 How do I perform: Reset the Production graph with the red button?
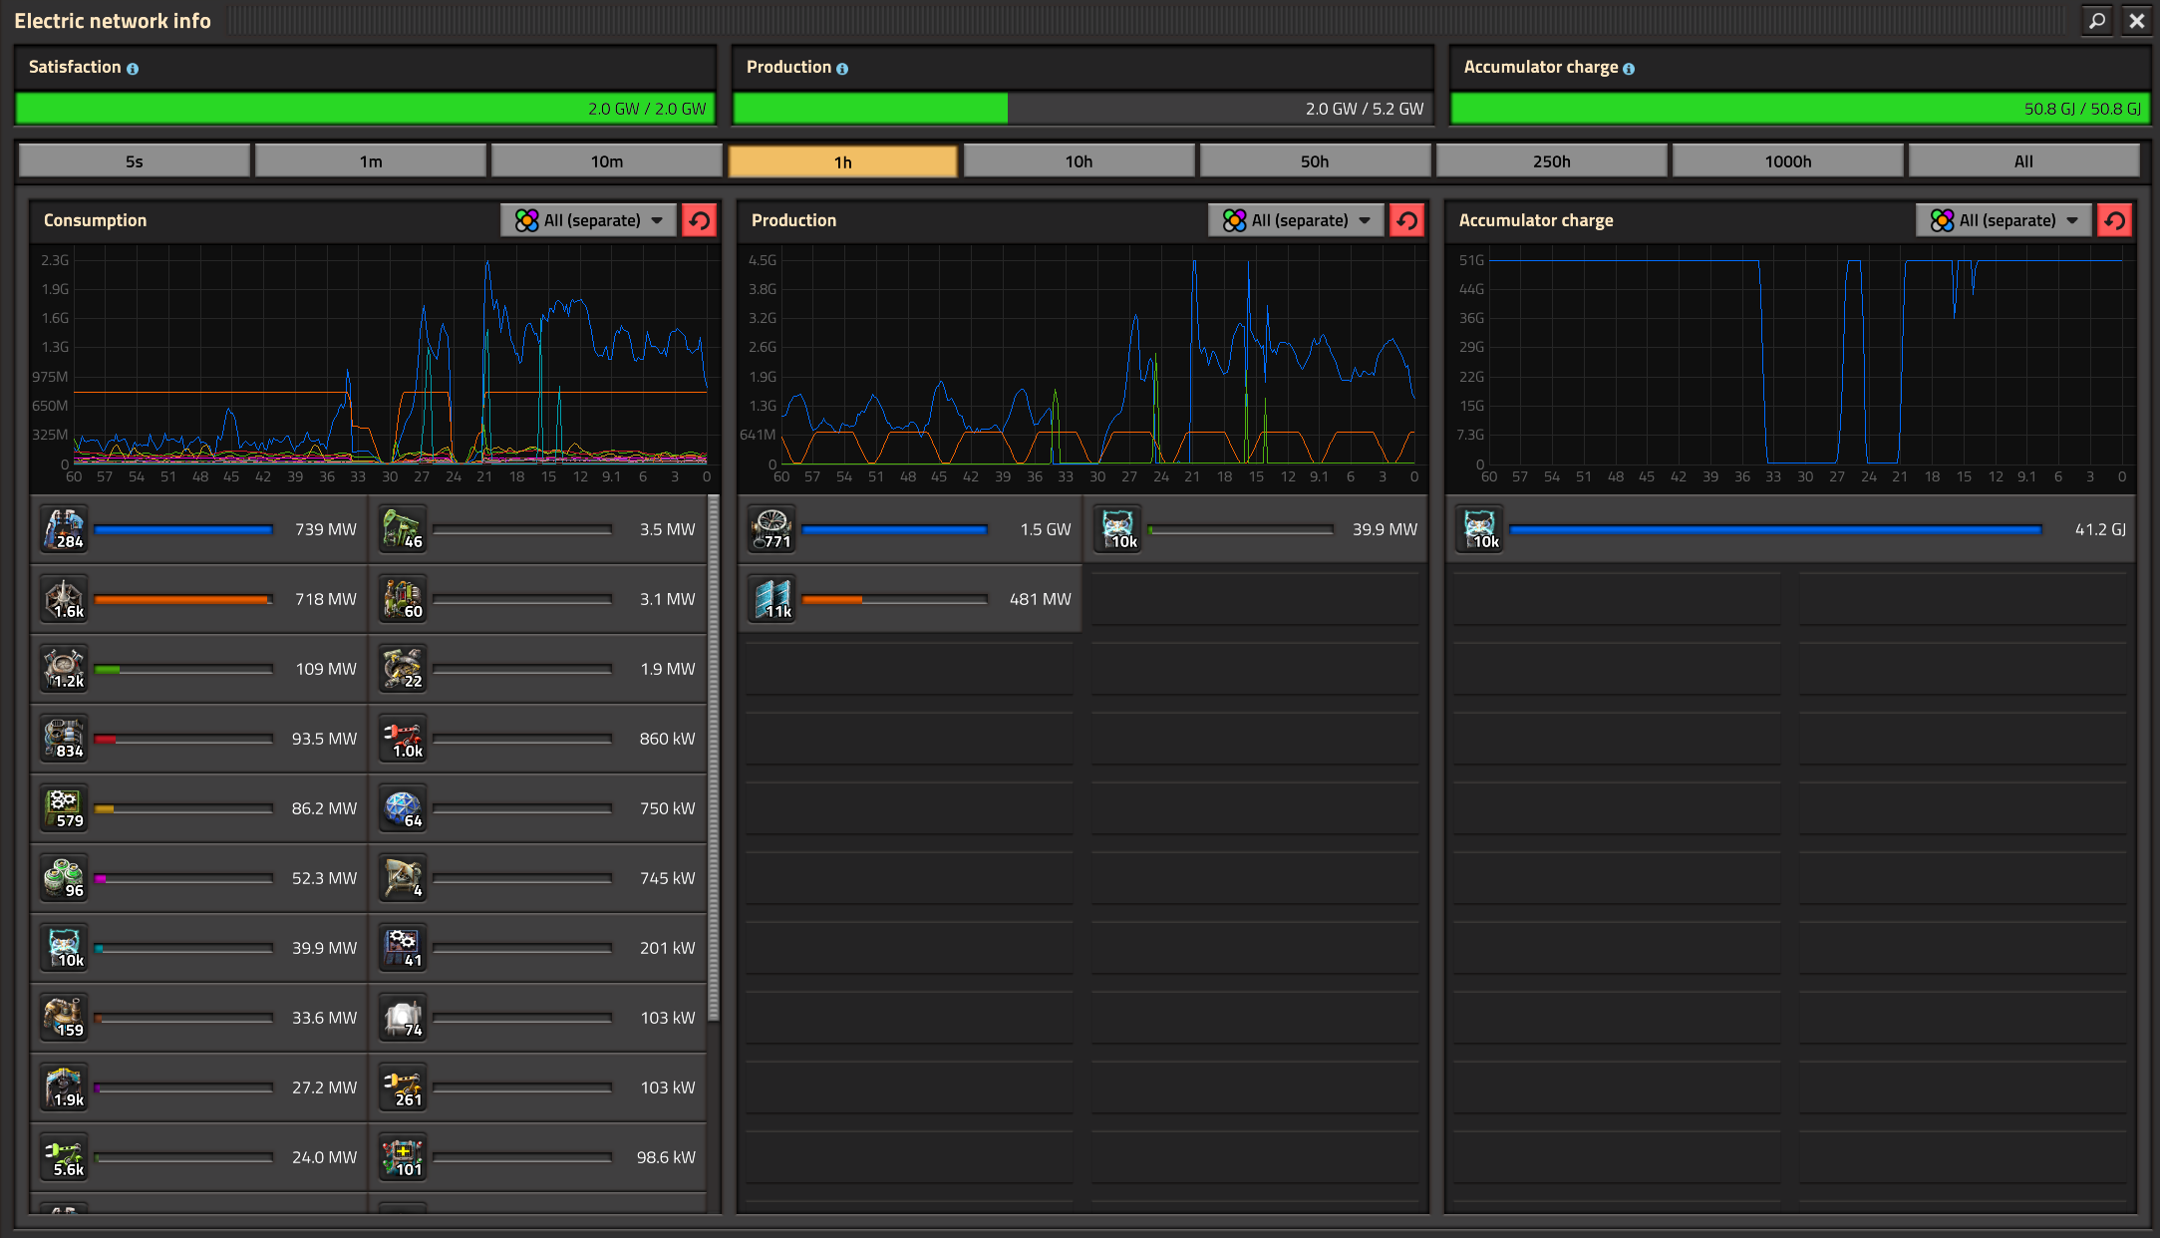pyautogui.click(x=1407, y=220)
